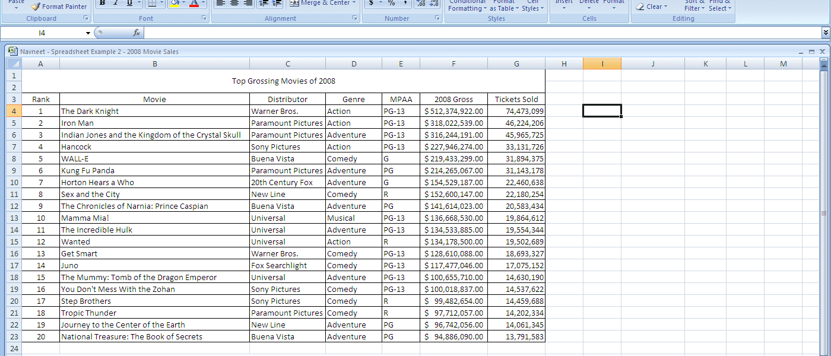Apply the percent style format

[391, 4]
